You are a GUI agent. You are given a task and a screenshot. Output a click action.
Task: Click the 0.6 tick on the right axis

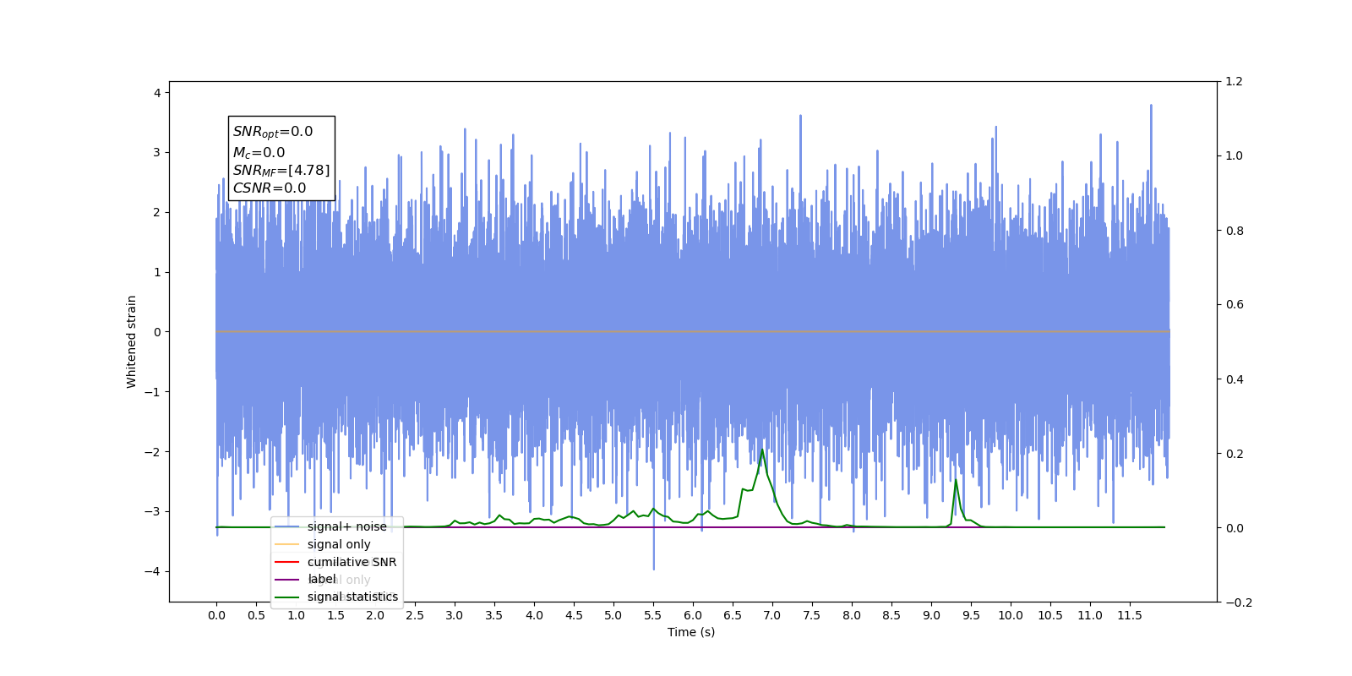click(1235, 305)
